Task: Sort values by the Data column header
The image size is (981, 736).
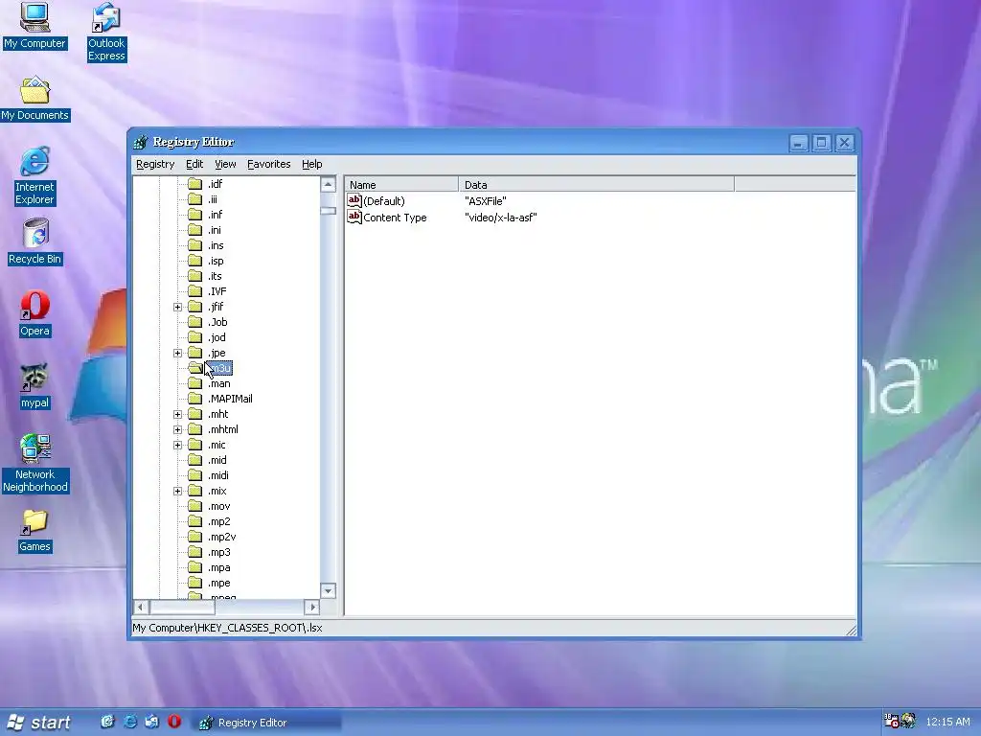Action: (596, 184)
